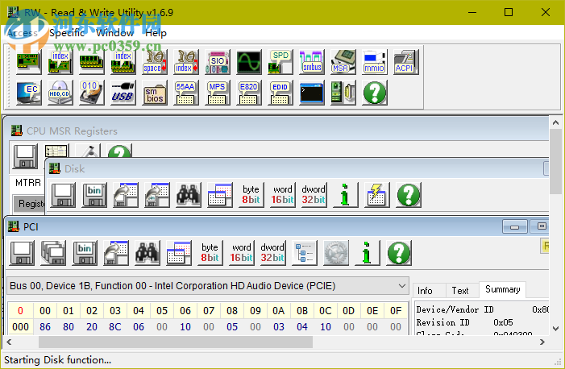The height and width of the screenshot is (369, 565).
Task: Open the SMBIOS icon in toolbar
Action: (x=154, y=92)
